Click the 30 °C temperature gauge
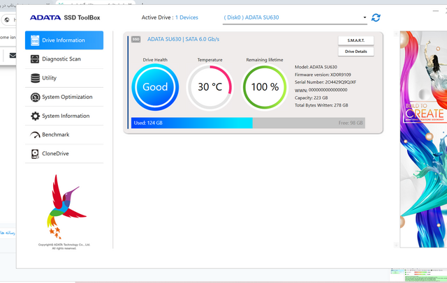 tap(210, 87)
